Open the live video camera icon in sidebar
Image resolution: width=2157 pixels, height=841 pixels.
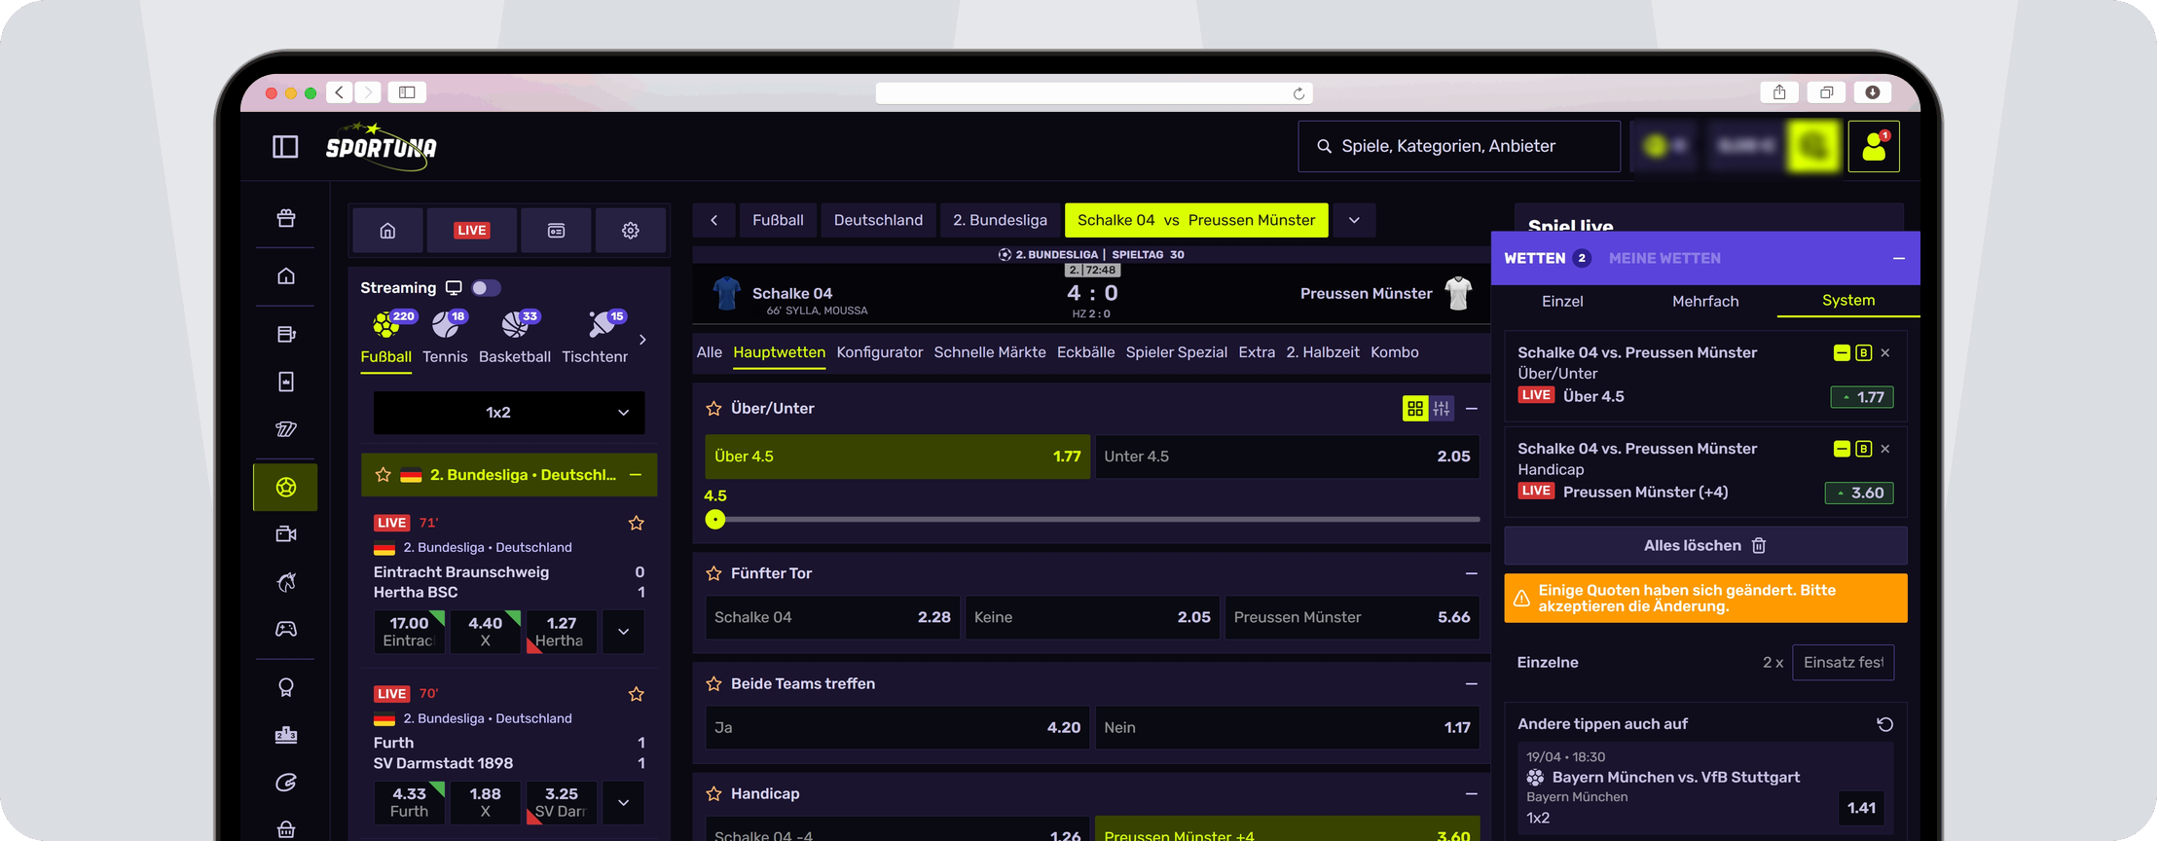point(286,534)
